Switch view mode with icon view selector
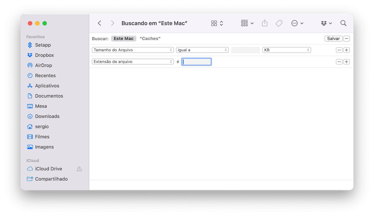 217,23
